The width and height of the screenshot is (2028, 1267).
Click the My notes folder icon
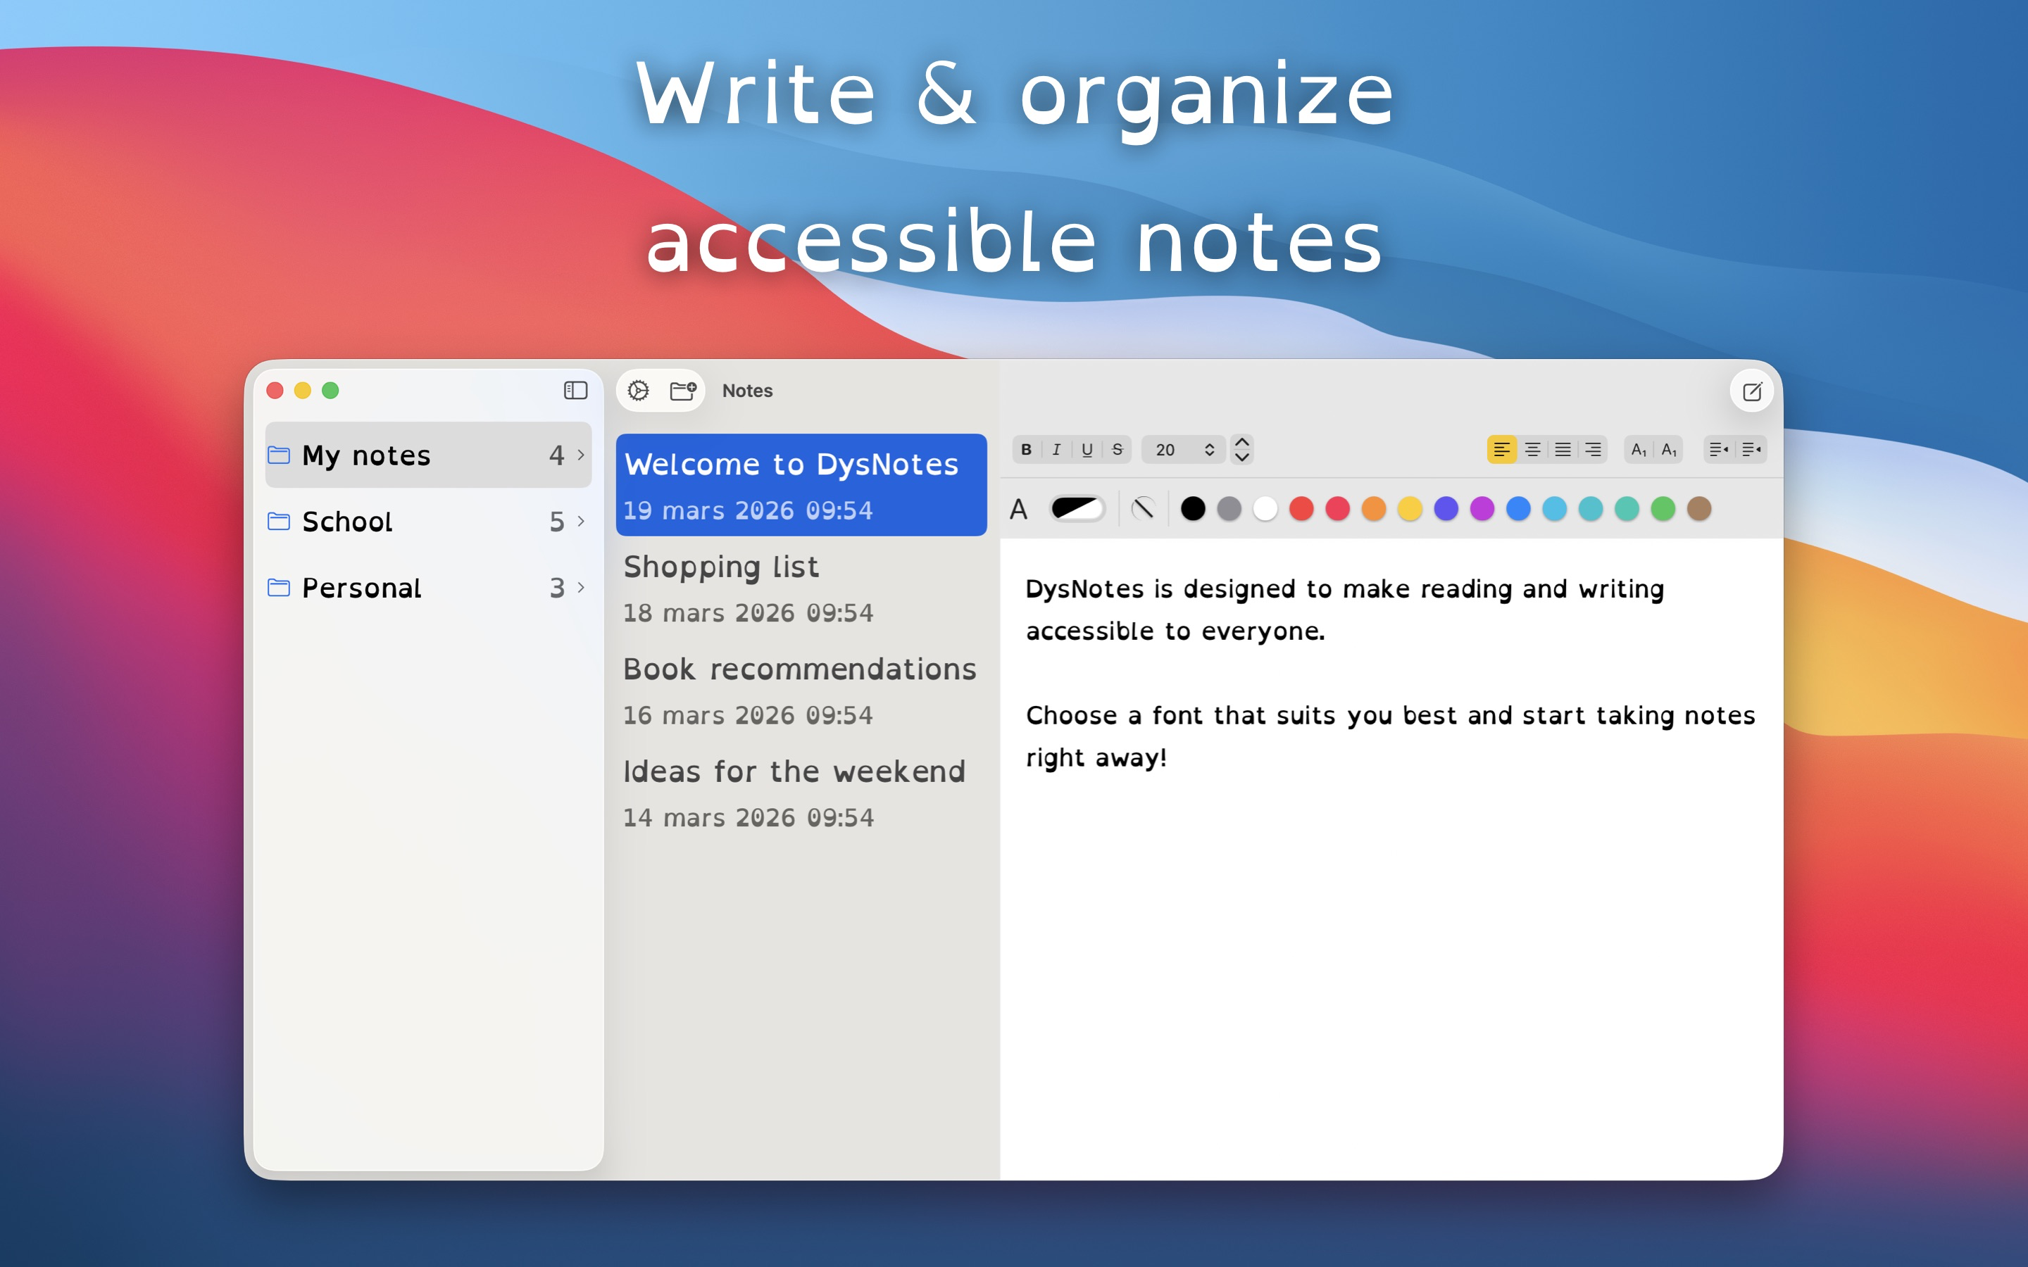[279, 455]
